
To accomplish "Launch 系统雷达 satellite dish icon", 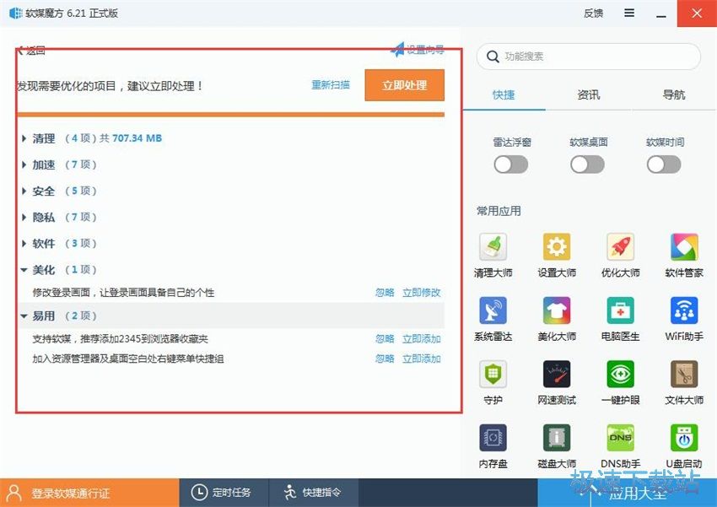I will point(493,310).
